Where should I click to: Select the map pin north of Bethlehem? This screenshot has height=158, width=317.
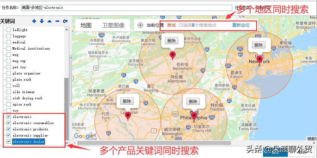tap(172, 56)
